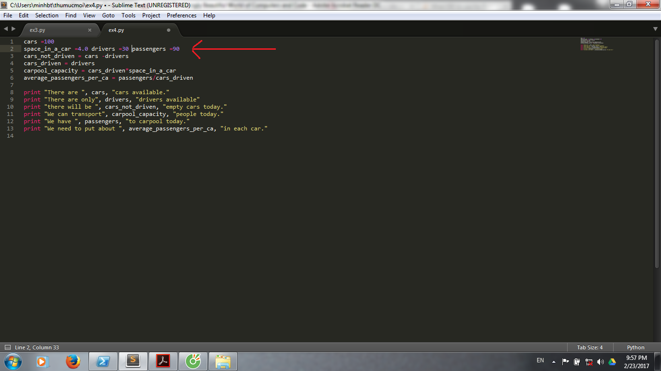Image resolution: width=661 pixels, height=371 pixels.
Task: Go to next tab with right arrow
Action: [13, 29]
